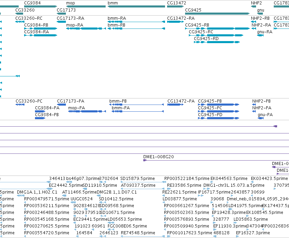Click EST UUGC0524

82,199
